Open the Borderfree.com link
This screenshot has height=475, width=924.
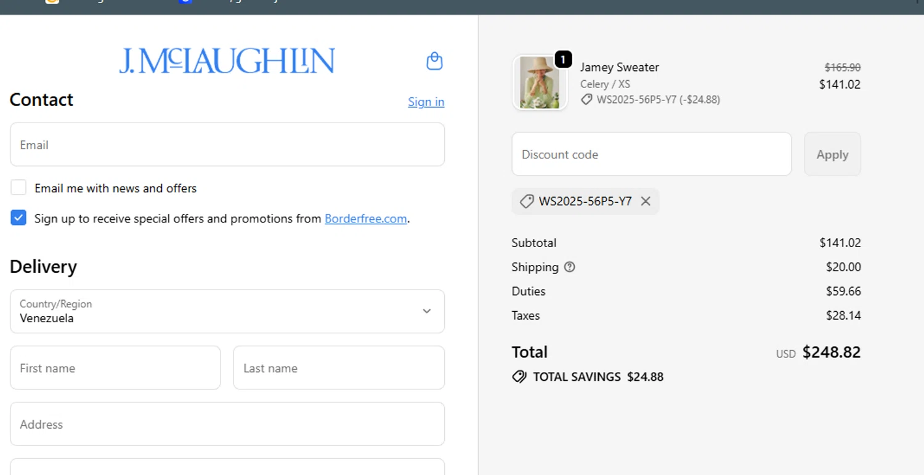(366, 219)
